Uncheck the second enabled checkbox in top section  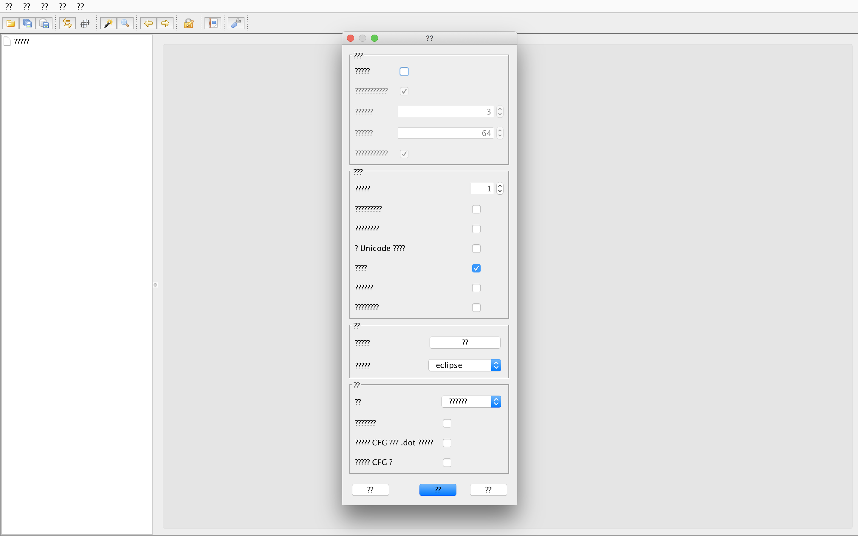[404, 154]
